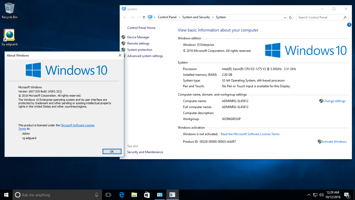Click 'Version 1607 (OS Build 14393.321)' text

pyautogui.click(x=40, y=91)
